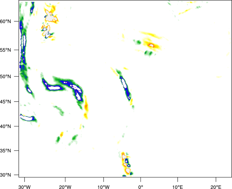Click the 60°N latitude label

point(6,22)
